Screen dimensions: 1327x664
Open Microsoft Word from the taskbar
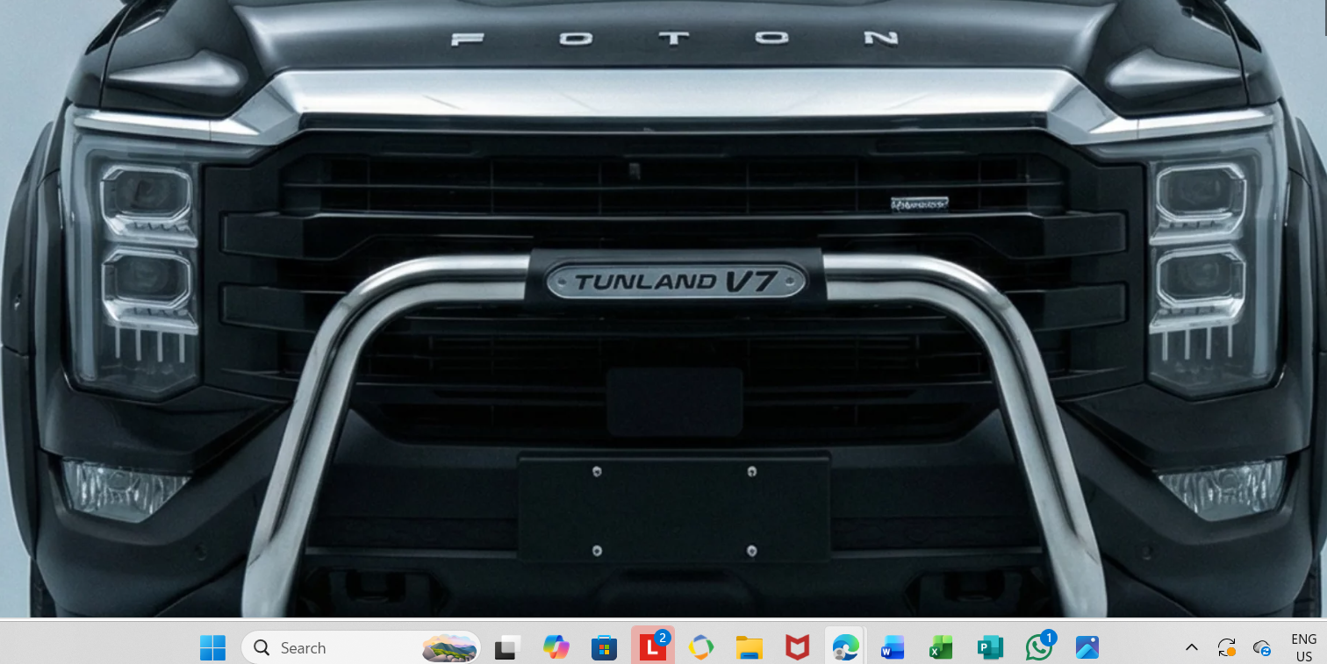(x=893, y=648)
